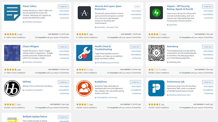Install the Rollback Update Failure plugin
218x122 pixels.
click(63, 117)
